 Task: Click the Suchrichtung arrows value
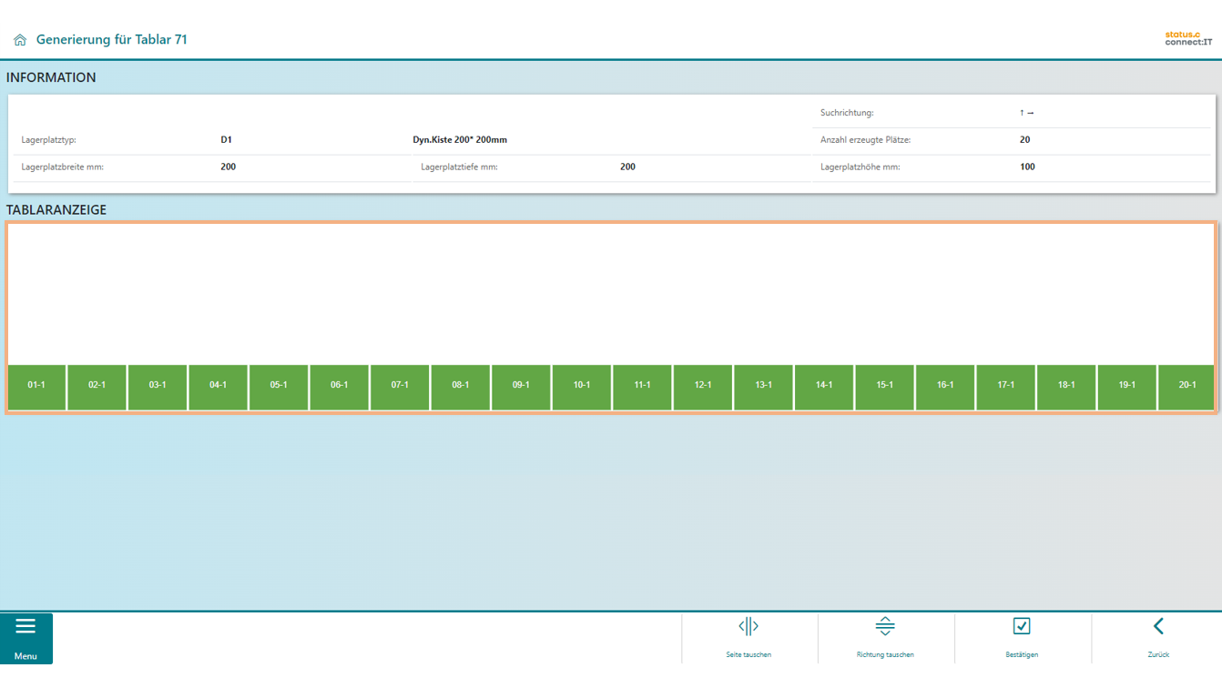1026,113
